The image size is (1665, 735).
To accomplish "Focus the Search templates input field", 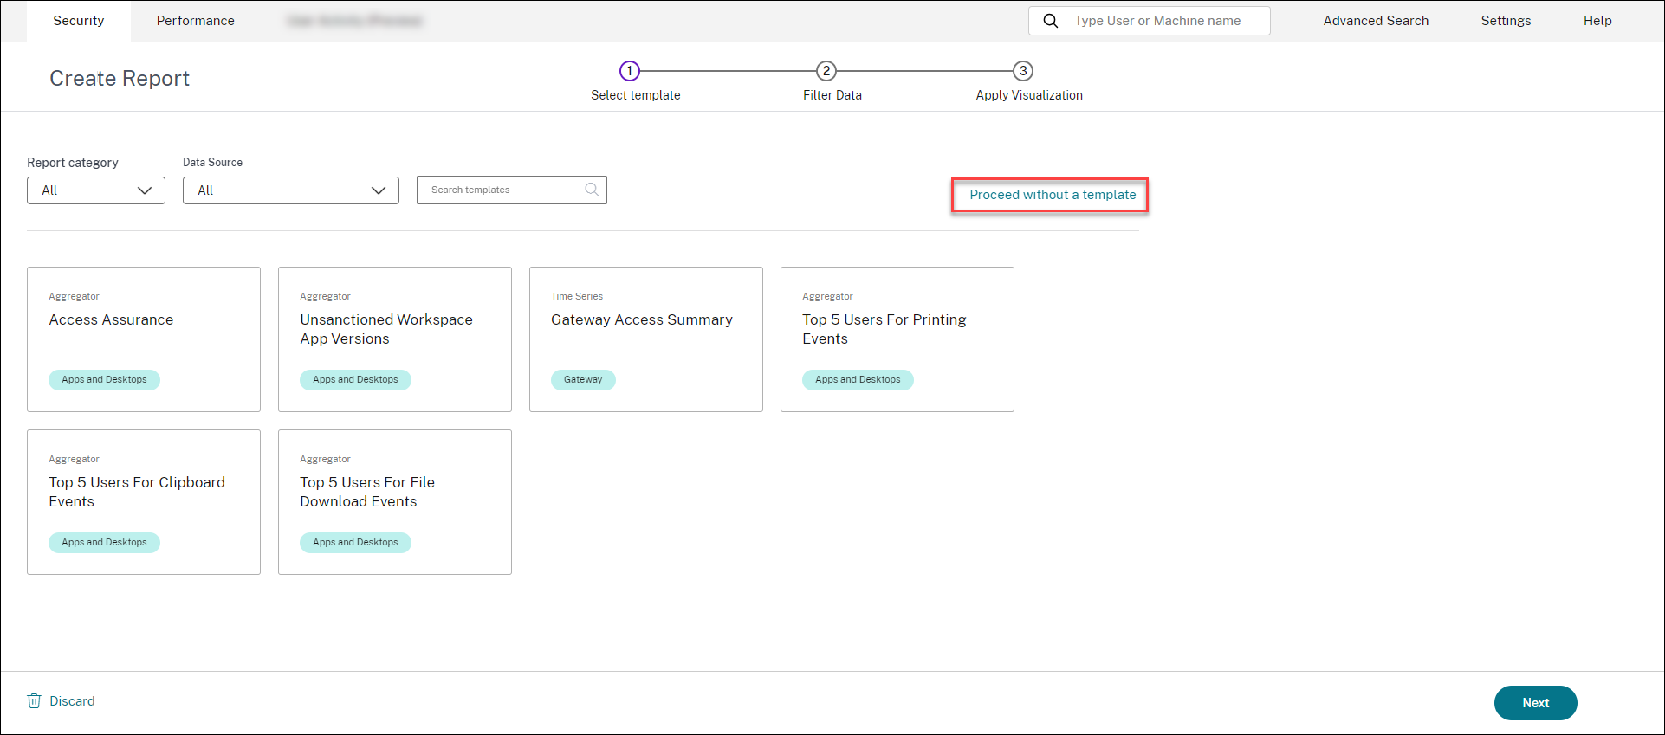I will (502, 190).
